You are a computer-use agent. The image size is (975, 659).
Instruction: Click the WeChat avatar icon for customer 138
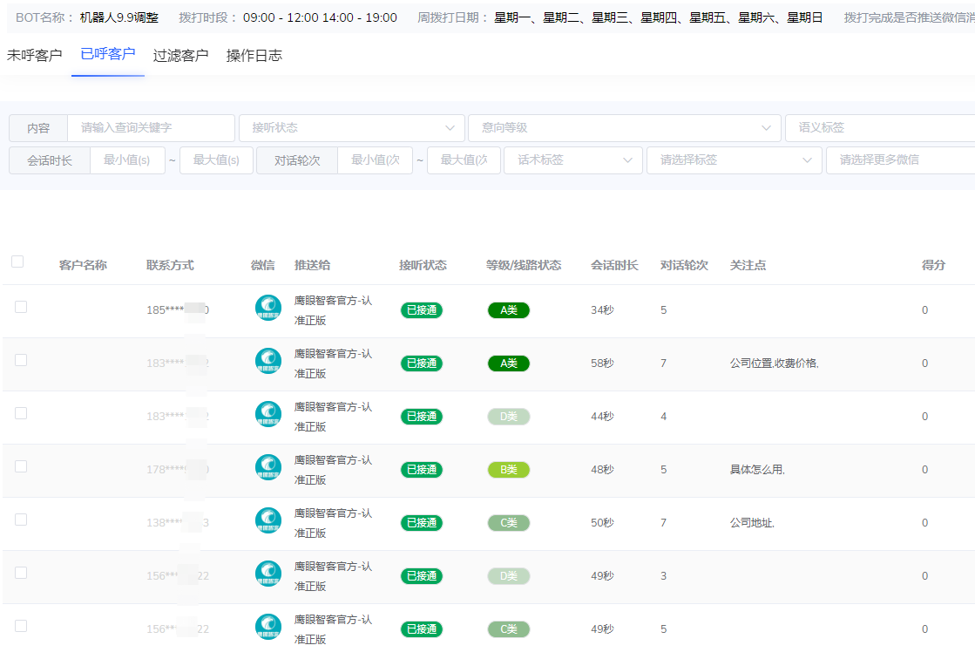267,522
